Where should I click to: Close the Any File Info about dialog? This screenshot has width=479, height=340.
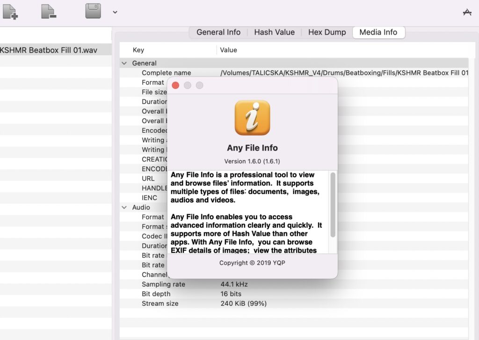coord(175,85)
